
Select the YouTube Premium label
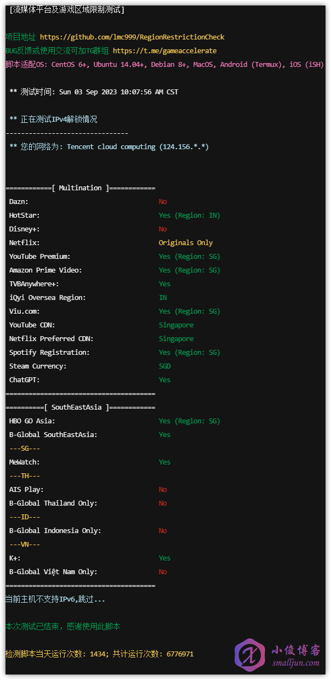tap(40, 257)
